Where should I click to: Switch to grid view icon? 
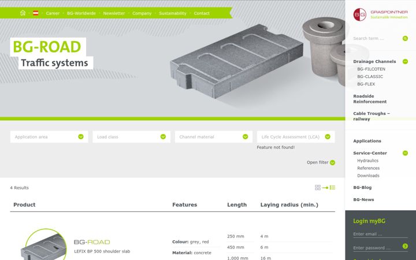click(318, 188)
